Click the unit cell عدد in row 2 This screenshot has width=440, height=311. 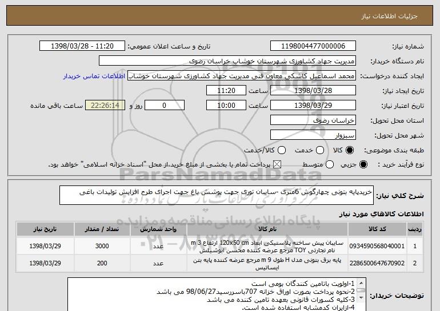click(158, 264)
